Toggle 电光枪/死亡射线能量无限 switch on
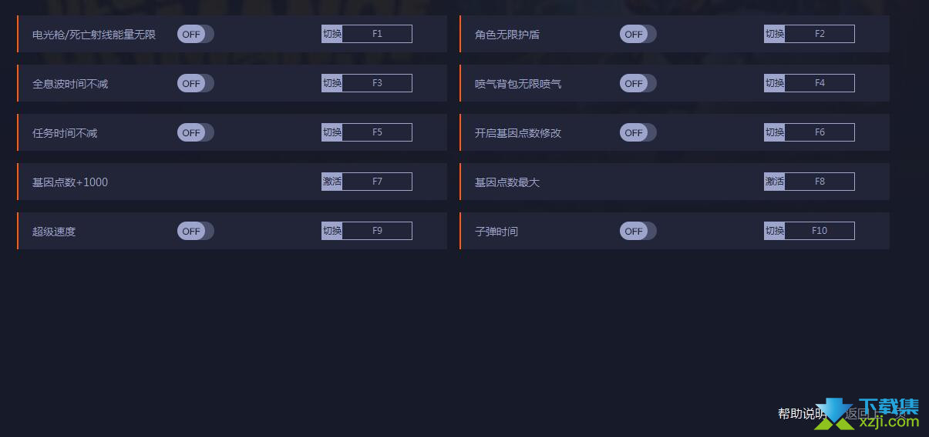929x437 pixels. pos(195,34)
